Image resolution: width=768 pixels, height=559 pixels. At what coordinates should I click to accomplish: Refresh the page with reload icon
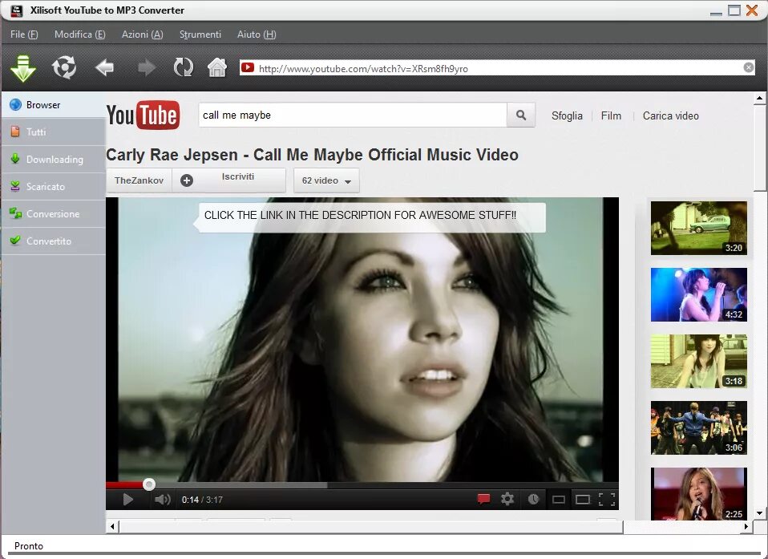coord(184,67)
